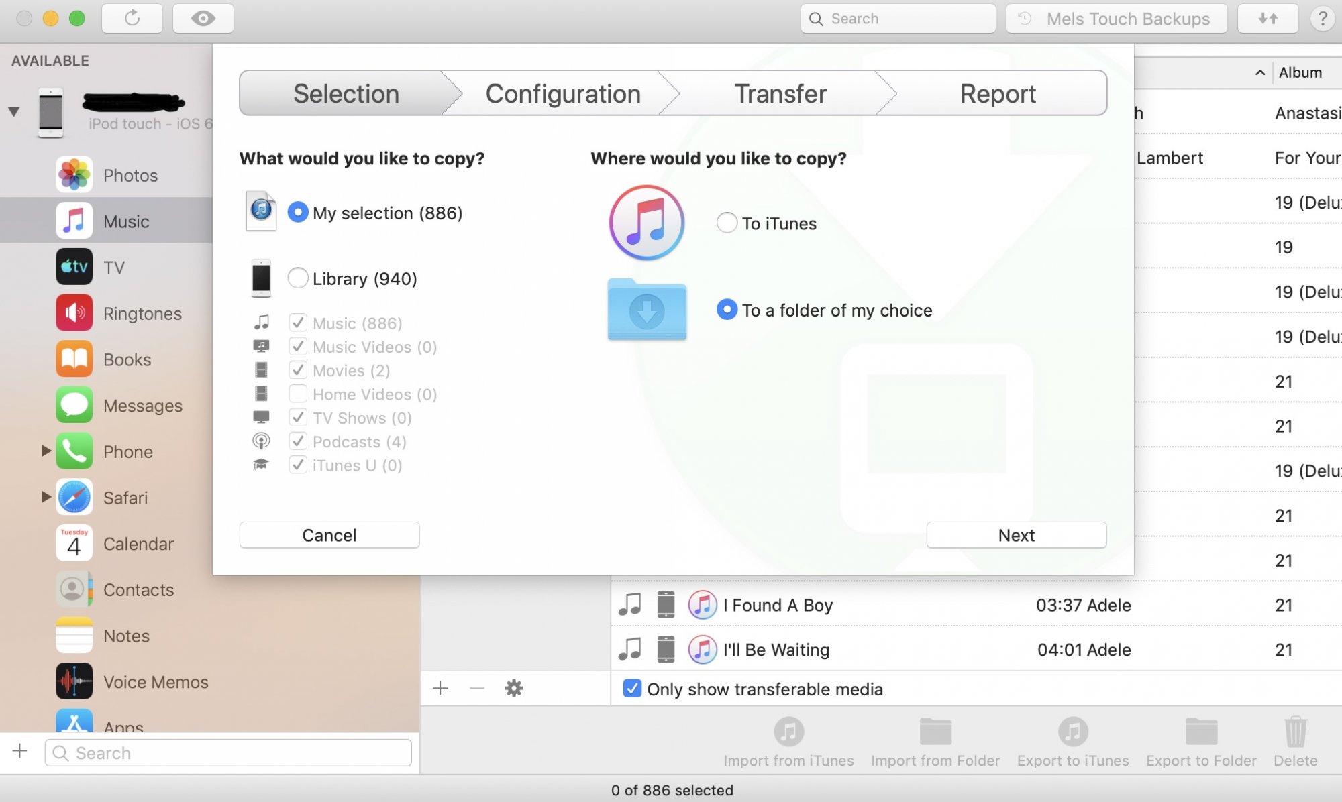The width and height of the screenshot is (1342, 802).
Task: Go to the Transfer step
Action: (780, 93)
